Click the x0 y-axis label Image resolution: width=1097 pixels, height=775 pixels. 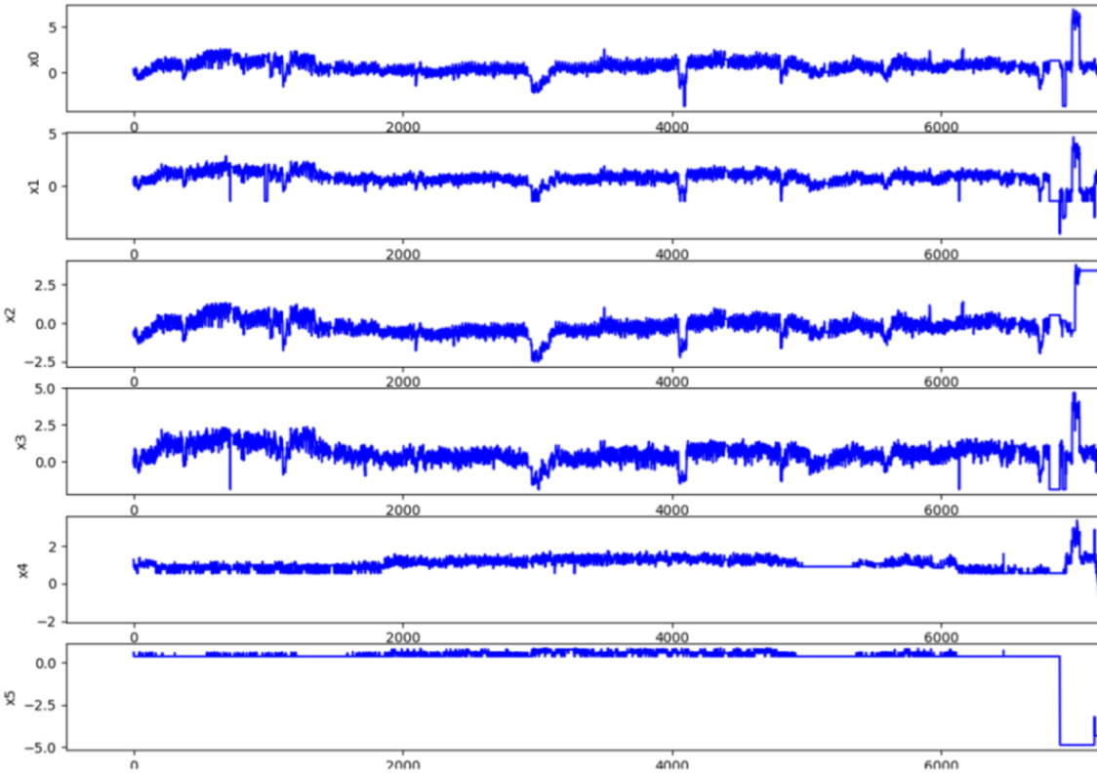pyautogui.click(x=36, y=59)
